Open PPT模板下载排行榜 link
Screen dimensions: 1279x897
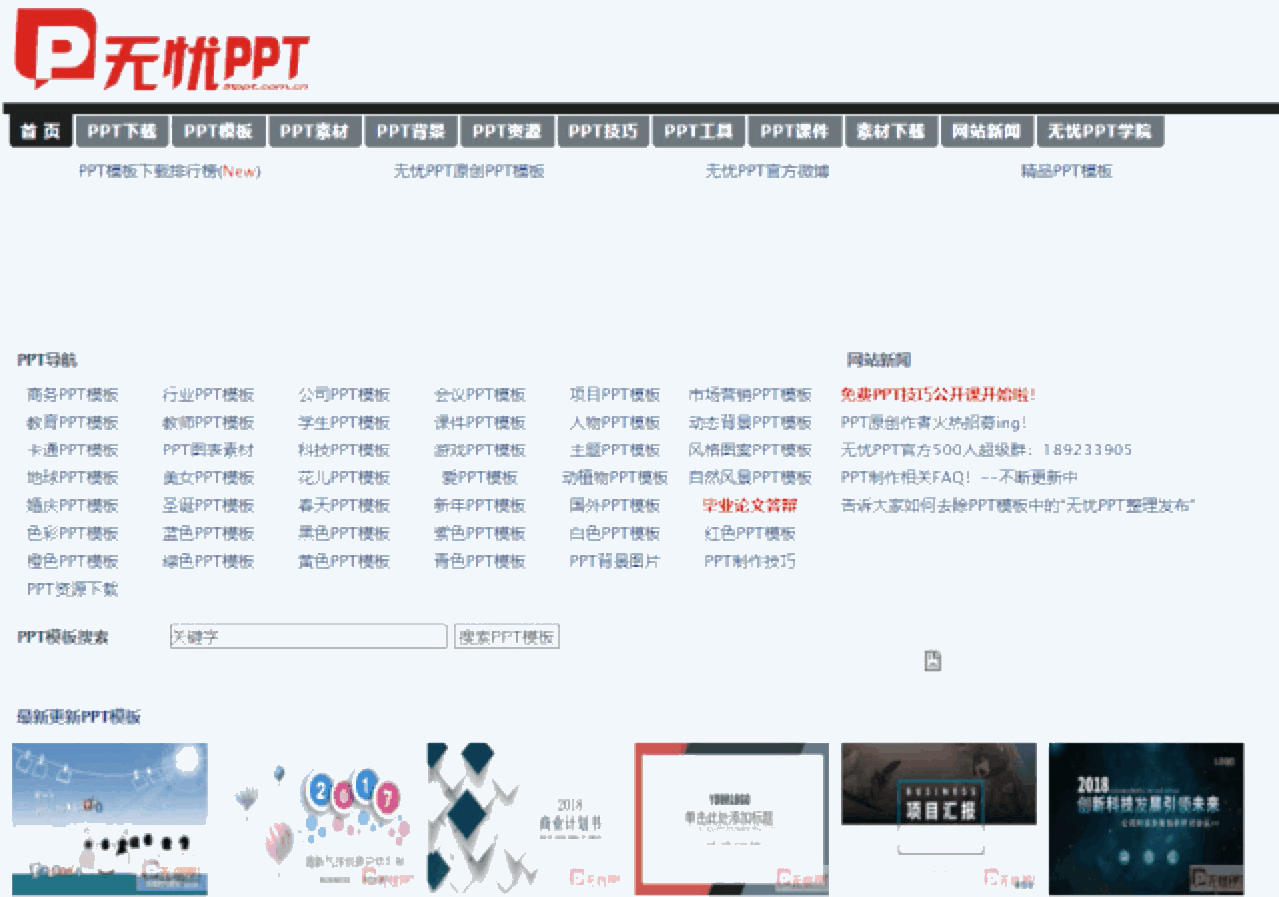click(x=169, y=171)
